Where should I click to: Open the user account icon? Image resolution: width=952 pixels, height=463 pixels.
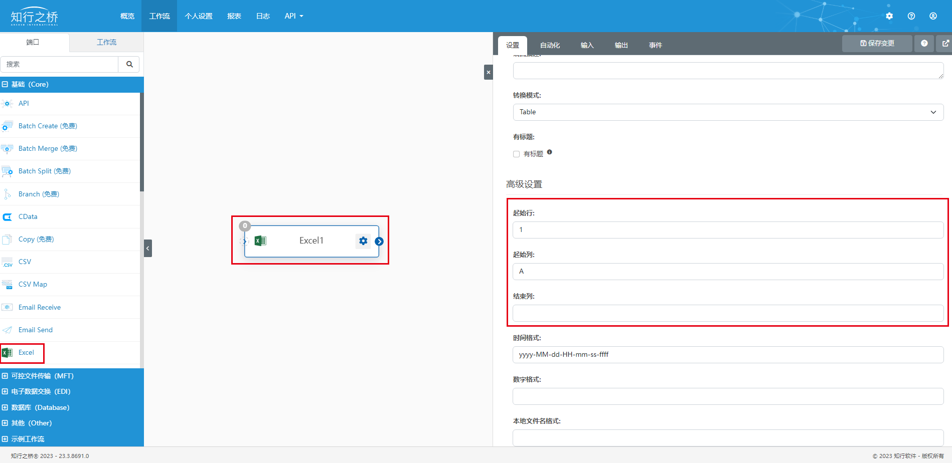pyautogui.click(x=933, y=16)
